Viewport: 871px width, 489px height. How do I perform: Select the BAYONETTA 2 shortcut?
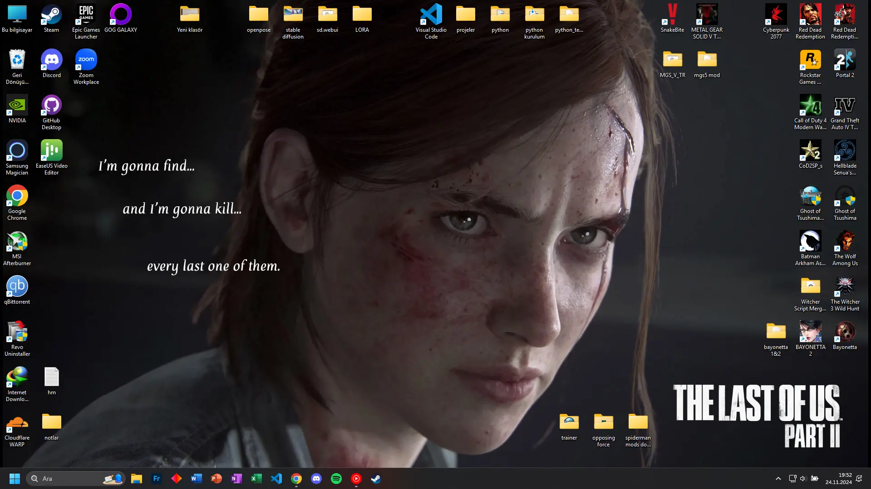pos(810,339)
